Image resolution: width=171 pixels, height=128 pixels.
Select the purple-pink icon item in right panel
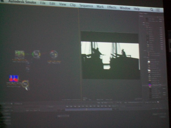point(150,85)
